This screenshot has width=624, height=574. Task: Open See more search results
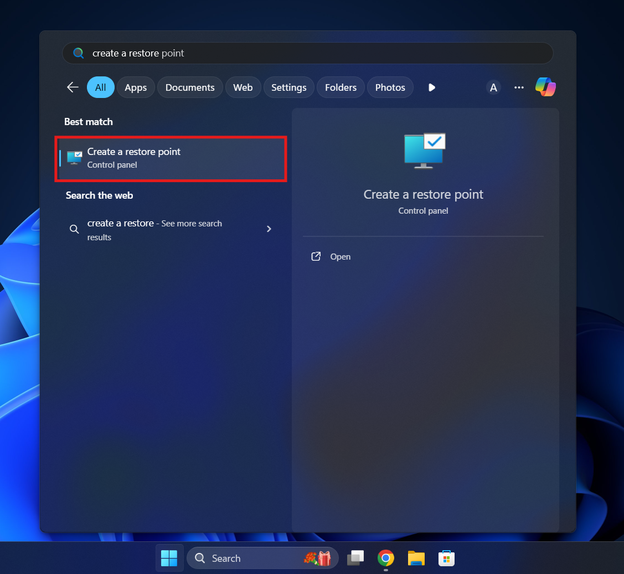click(154, 230)
